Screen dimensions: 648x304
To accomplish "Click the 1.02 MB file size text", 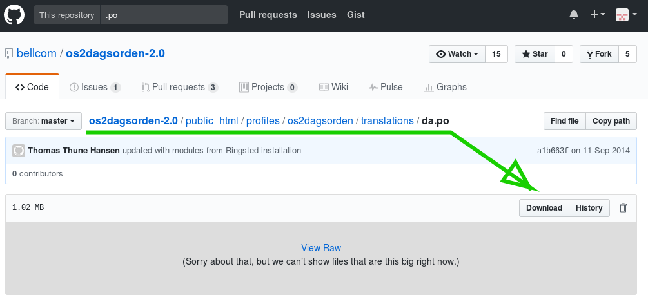I will point(28,208).
